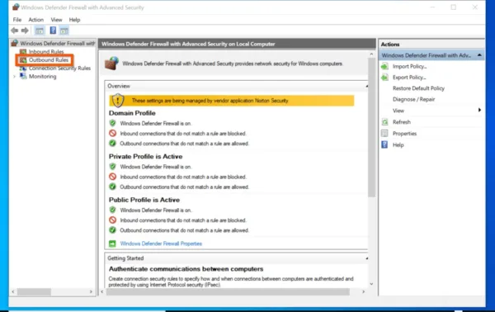Toggle the console tree pane toolbar icon
495x312 pixels.
(x=40, y=31)
